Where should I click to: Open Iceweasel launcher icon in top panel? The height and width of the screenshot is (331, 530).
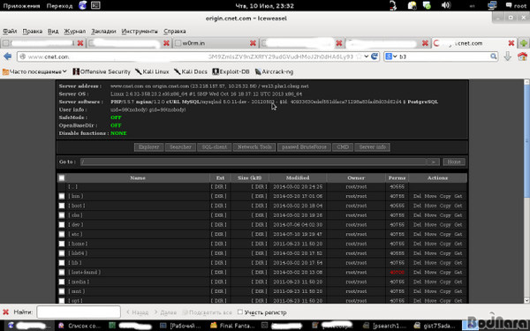(82, 5)
